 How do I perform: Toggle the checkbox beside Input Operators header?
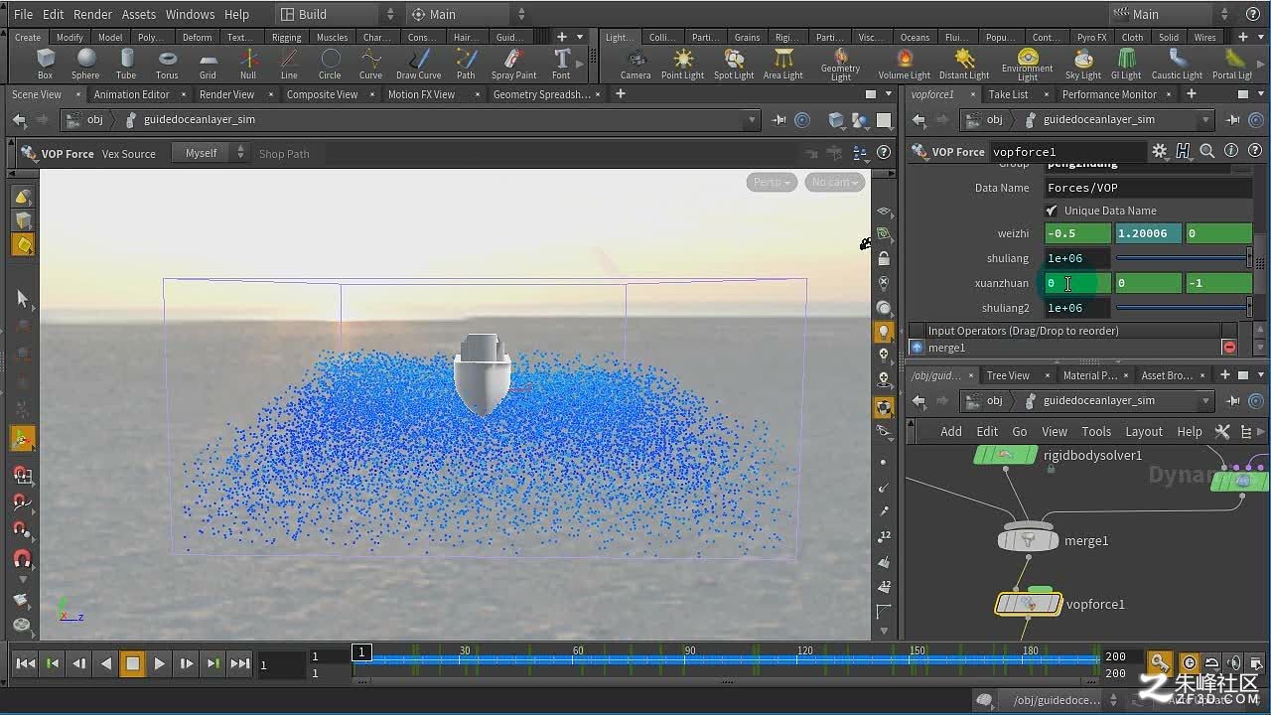(x=917, y=331)
